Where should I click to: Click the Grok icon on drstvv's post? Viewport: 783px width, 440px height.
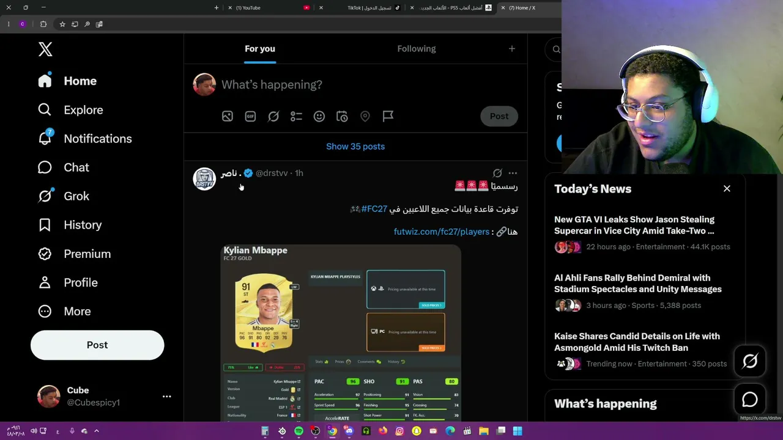pos(497,174)
